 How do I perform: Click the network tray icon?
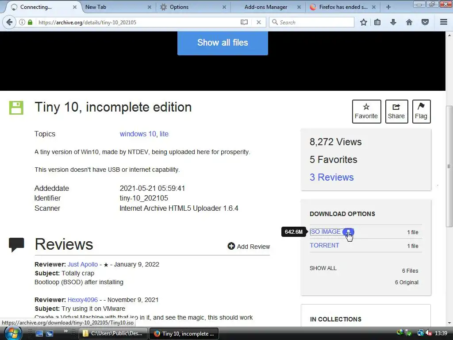point(421,333)
